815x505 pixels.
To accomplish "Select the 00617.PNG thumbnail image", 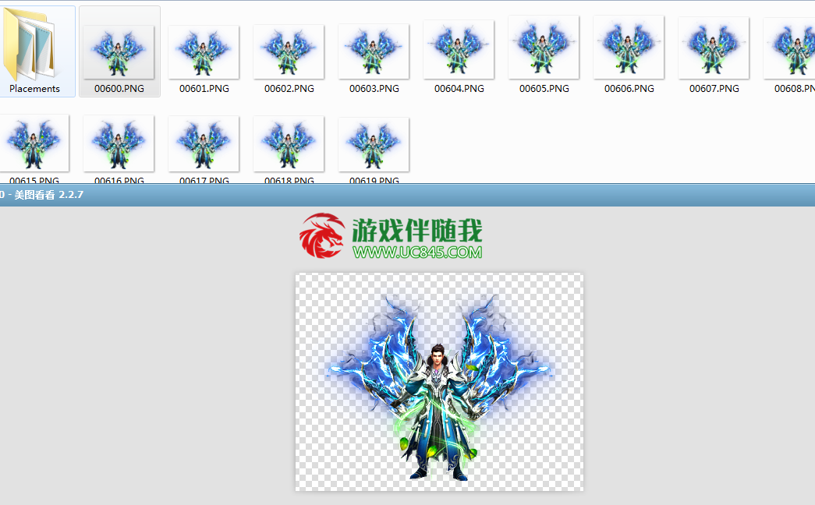I will 204,144.
